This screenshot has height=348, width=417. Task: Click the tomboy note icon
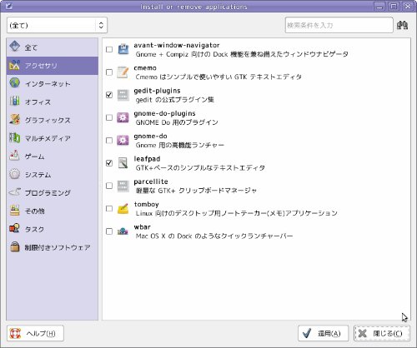[123, 209]
